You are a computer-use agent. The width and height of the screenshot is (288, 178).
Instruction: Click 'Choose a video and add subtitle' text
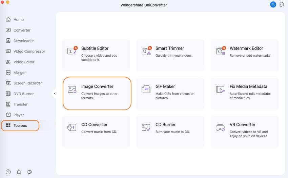coord(99,58)
